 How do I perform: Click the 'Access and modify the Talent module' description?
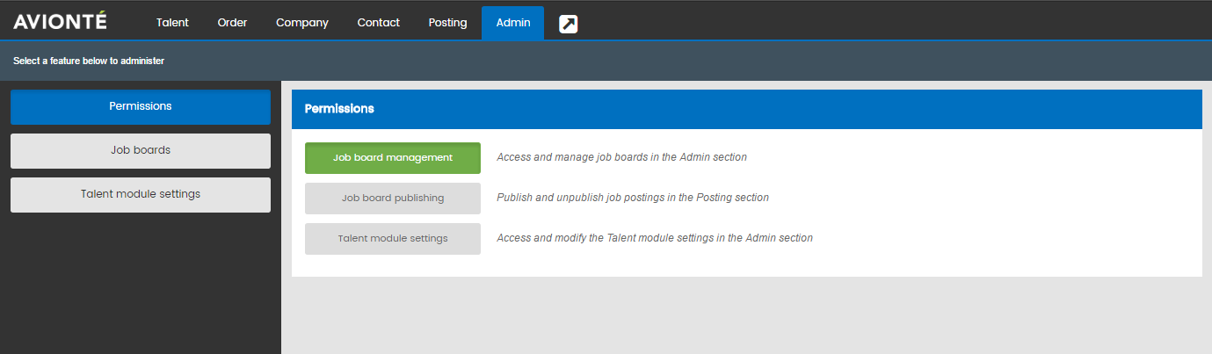coord(655,238)
